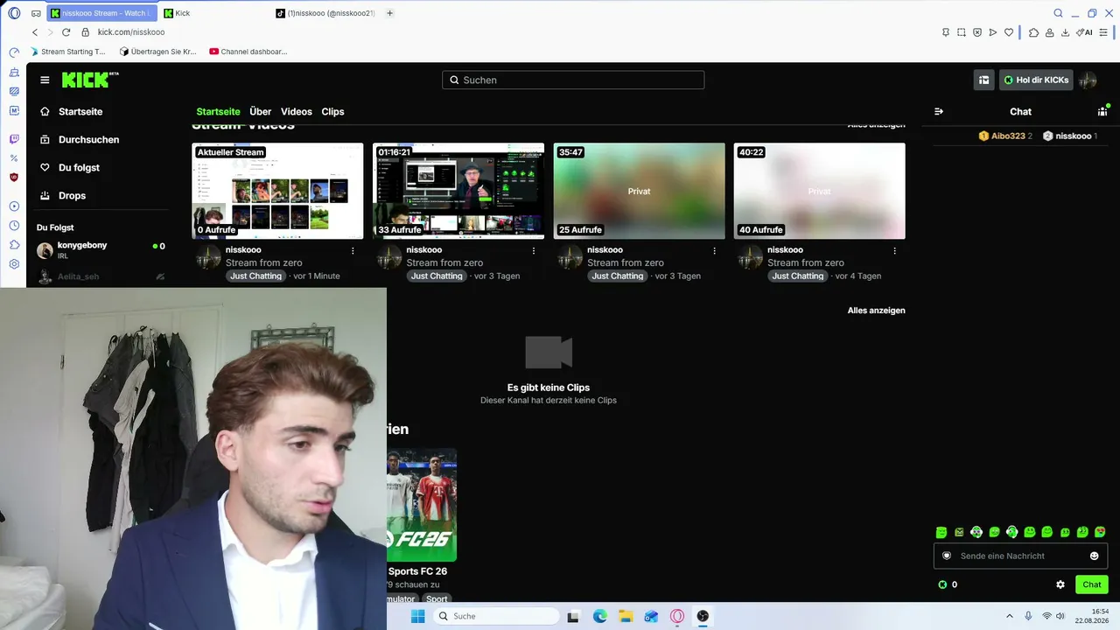Open Opera ad blocker shield
1120x630 pixels.
click(x=977, y=32)
